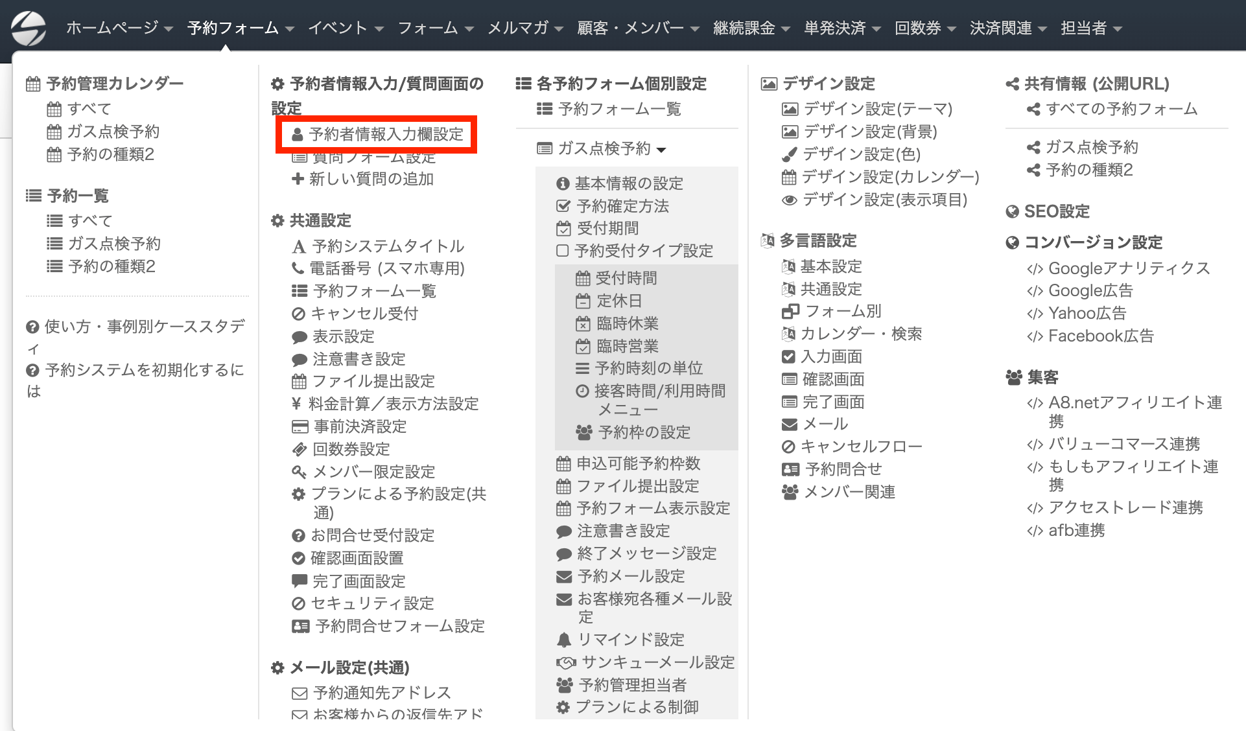
Task: Click the bell icon for リマインド設定
Action: [564, 640]
